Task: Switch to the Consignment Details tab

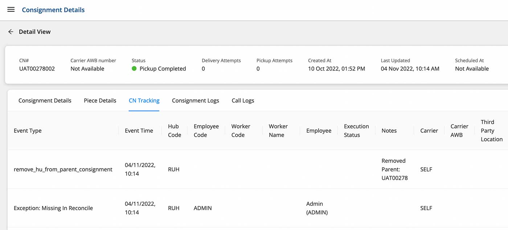Action: [45, 101]
